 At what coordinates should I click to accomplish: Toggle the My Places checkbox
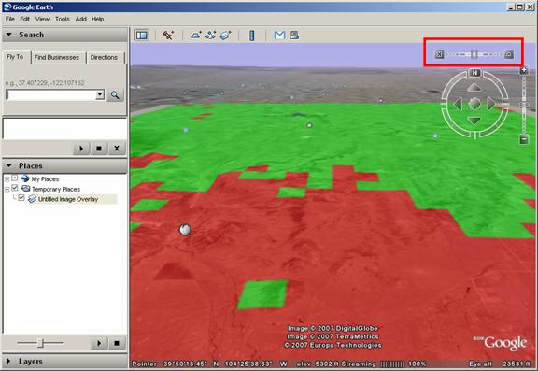pos(14,178)
